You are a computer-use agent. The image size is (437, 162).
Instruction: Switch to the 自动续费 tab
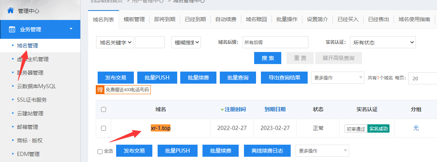[x=226, y=19]
